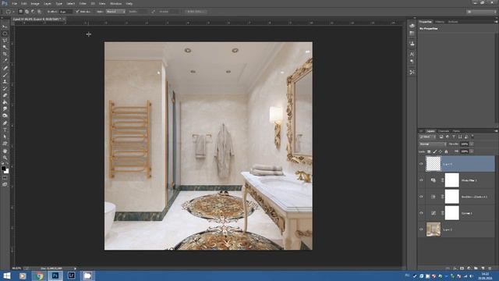Toggle layer filtering on/off switch
The width and height of the screenshot is (499, 281).
tap(472, 137)
